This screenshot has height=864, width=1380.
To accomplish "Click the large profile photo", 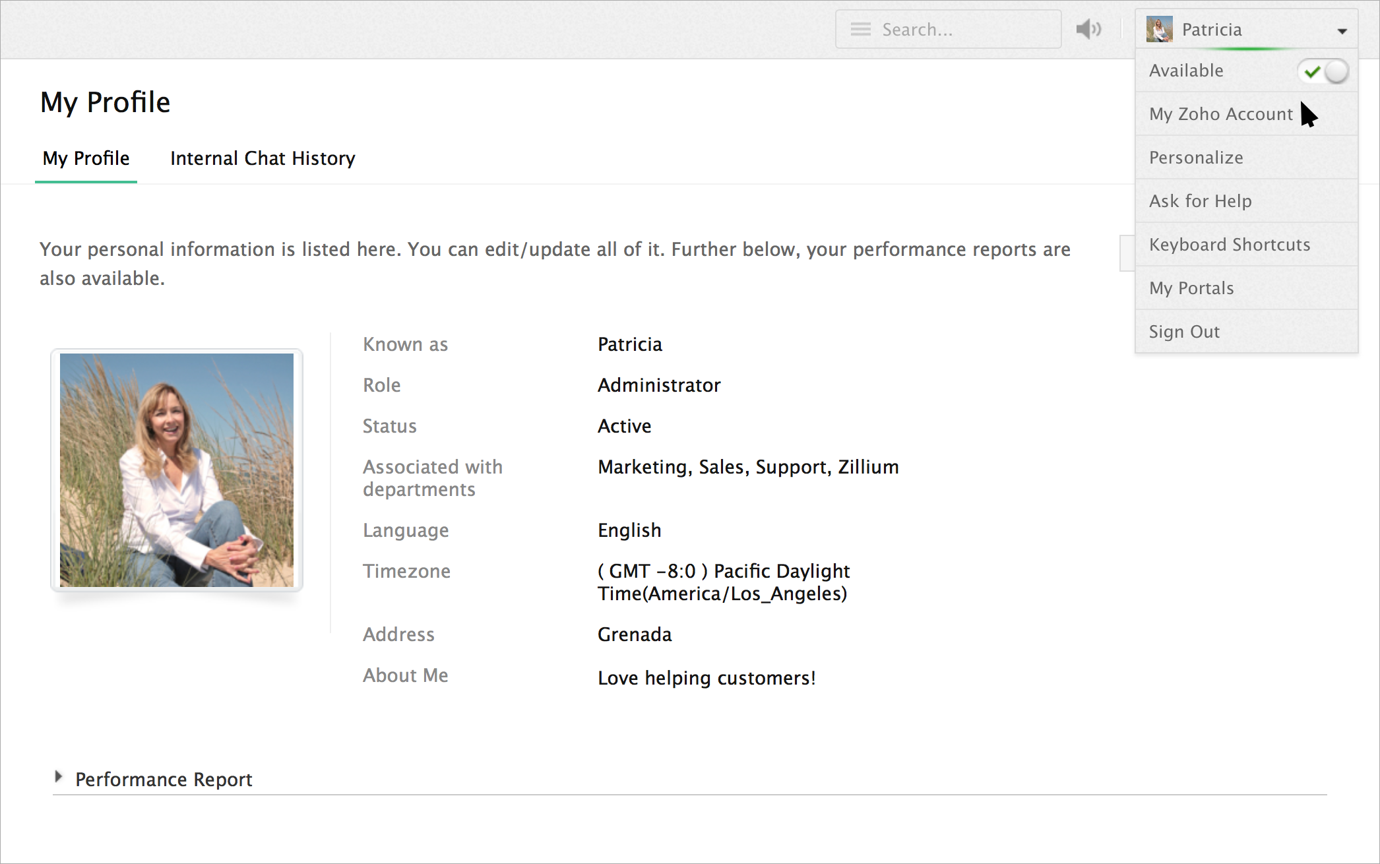I will click(x=177, y=470).
